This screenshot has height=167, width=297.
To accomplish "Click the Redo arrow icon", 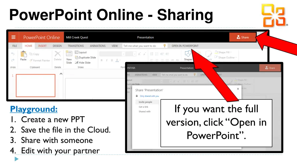I will coord(13,60).
